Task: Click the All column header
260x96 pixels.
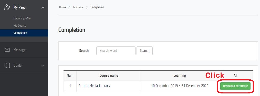Action: (235, 76)
